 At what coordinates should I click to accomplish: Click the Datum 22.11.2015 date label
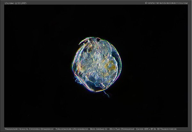point(15,3)
